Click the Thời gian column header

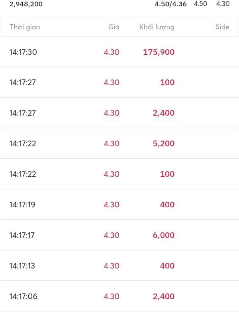click(x=25, y=27)
